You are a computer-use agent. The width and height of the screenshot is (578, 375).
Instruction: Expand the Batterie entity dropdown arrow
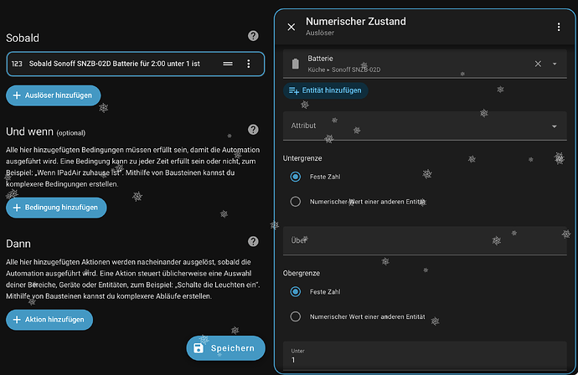point(555,64)
